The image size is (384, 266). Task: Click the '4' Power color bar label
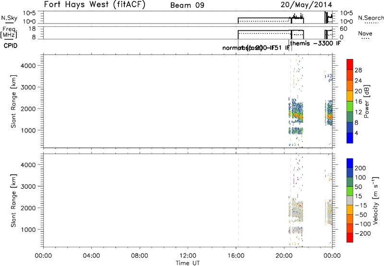click(x=356, y=133)
